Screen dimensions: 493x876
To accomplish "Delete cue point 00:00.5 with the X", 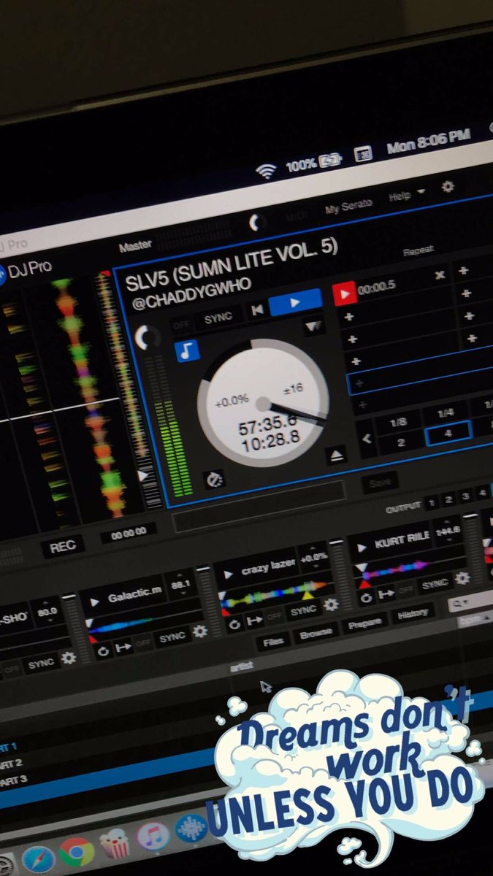I will [440, 275].
